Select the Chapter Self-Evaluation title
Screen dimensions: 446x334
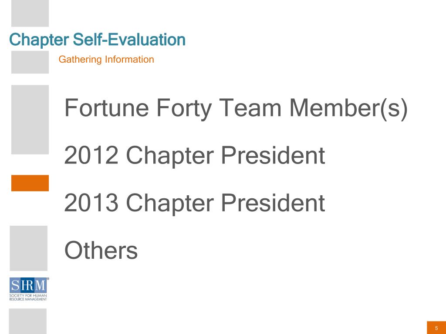pyautogui.click(x=97, y=40)
